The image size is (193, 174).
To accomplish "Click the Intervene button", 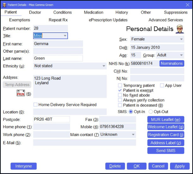I will [23, 166].
